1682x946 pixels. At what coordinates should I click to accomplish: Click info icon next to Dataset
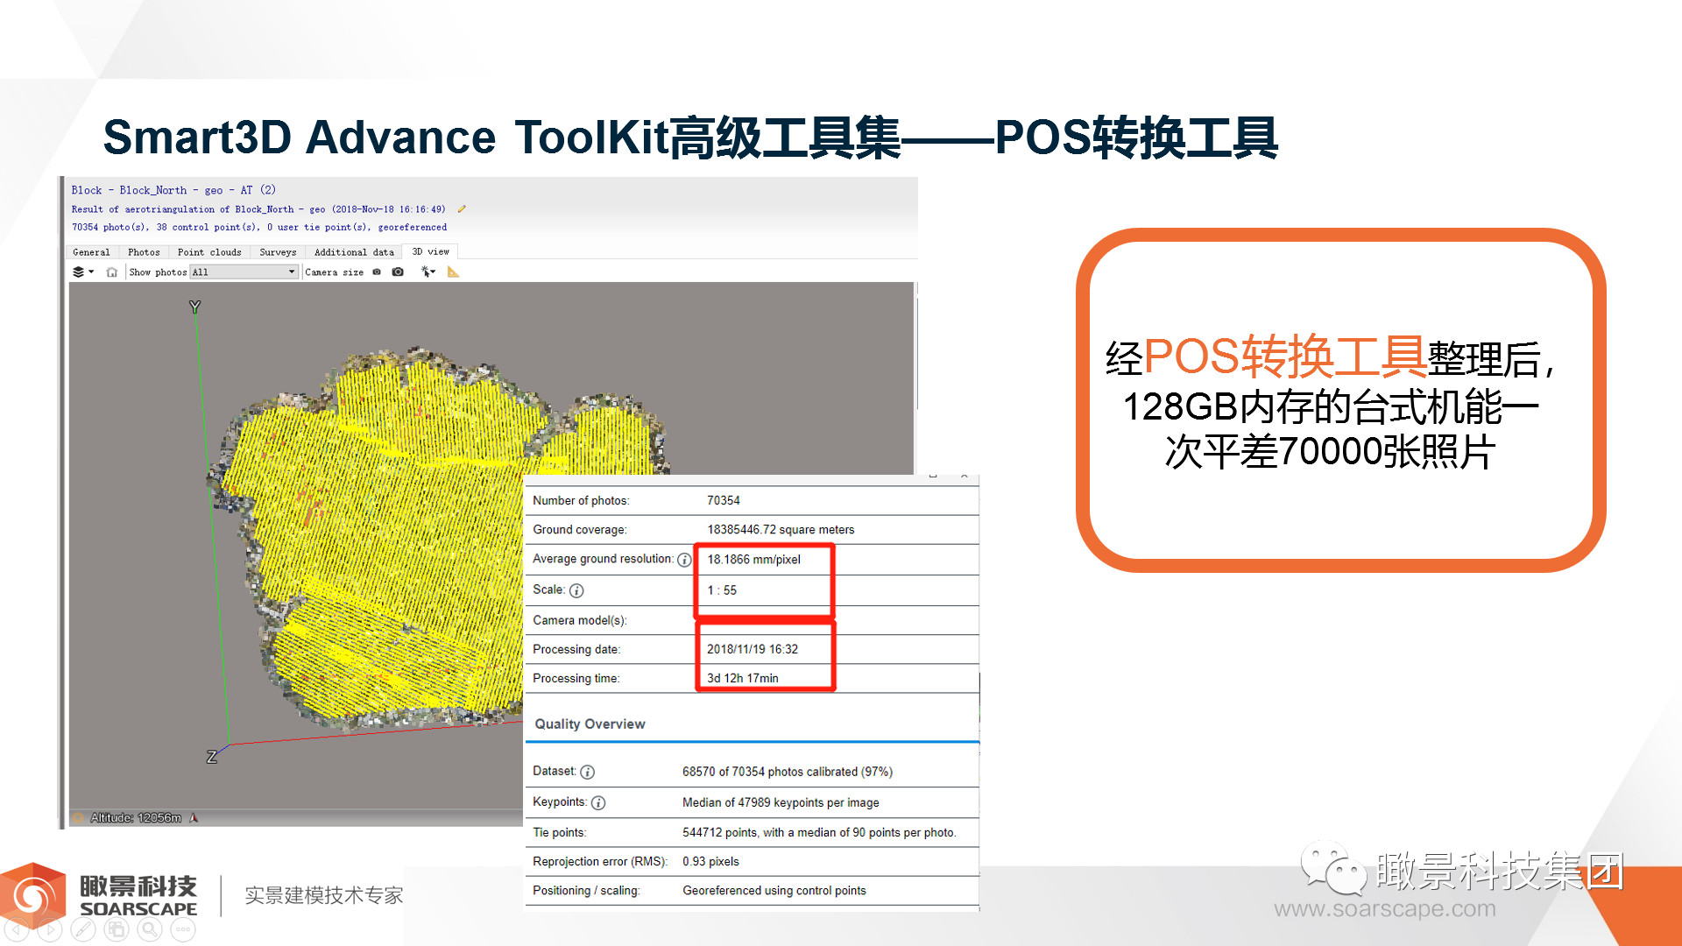[x=588, y=772]
